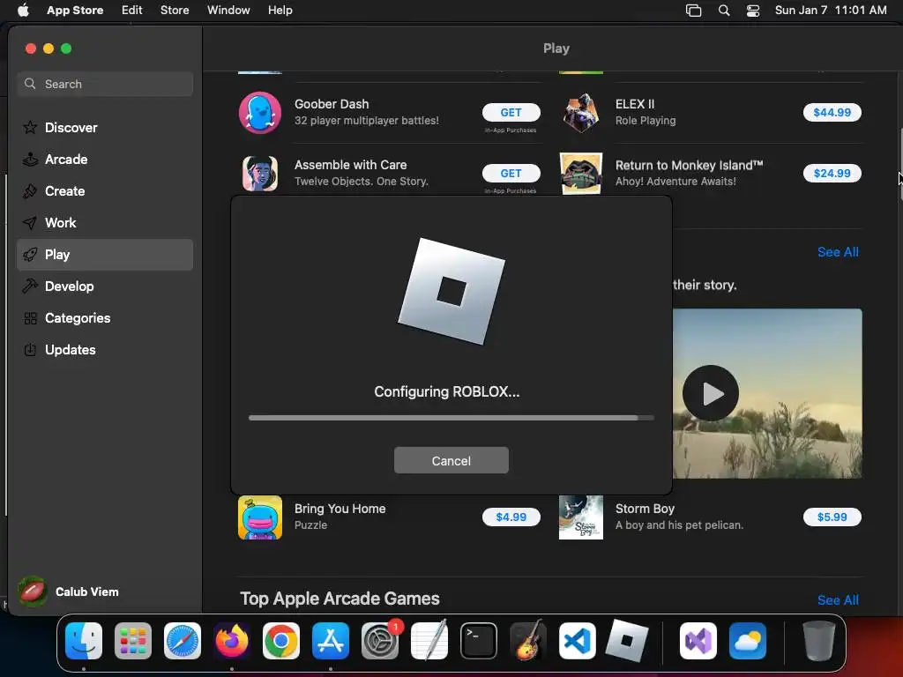
Task: Open the Apple menu
Action: coord(23,11)
